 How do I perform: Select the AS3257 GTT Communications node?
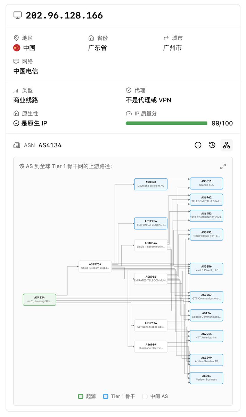coord(206,297)
